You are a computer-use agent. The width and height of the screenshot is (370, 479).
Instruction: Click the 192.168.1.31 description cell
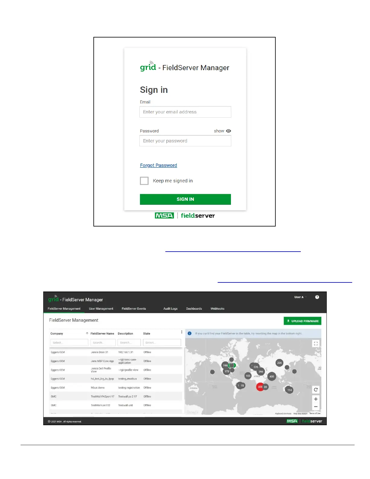126,352
